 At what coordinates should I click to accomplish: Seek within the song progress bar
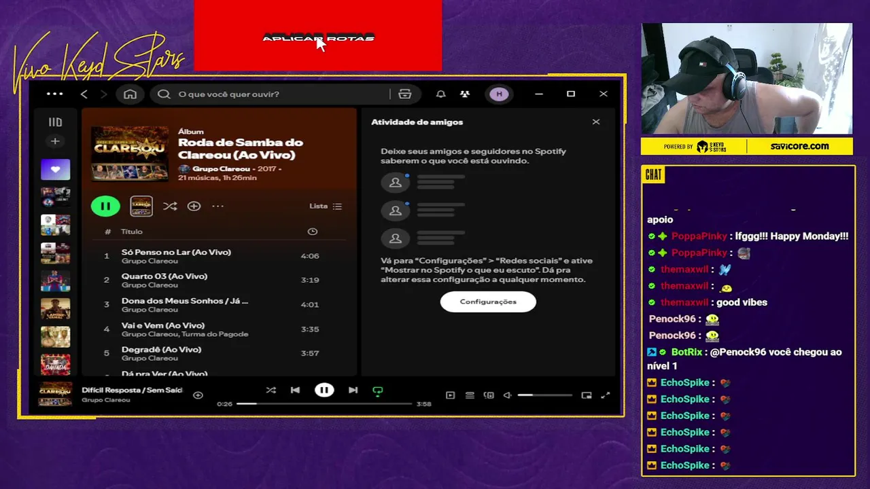click(x=325, y=403)
